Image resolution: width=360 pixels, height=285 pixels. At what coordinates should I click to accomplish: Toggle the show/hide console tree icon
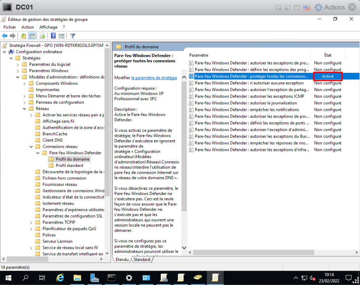tap(32, 36)
